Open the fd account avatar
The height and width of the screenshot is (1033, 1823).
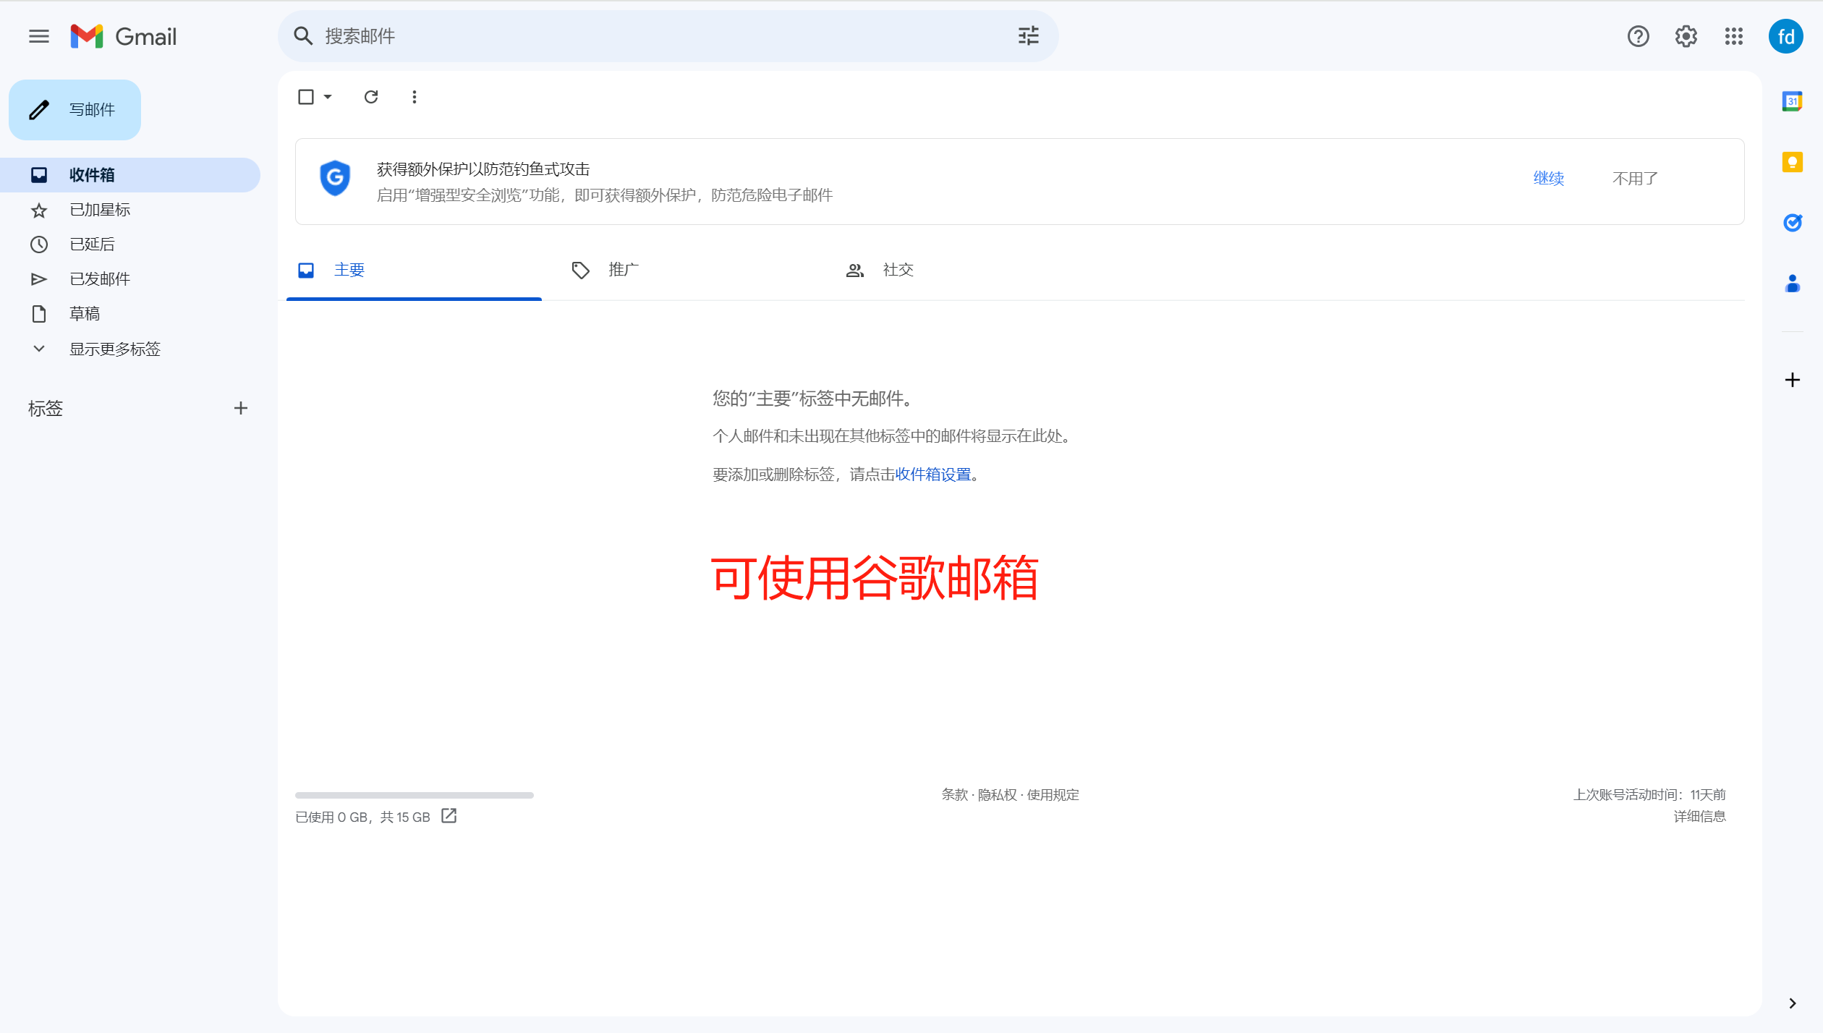tap(1785, 36)
